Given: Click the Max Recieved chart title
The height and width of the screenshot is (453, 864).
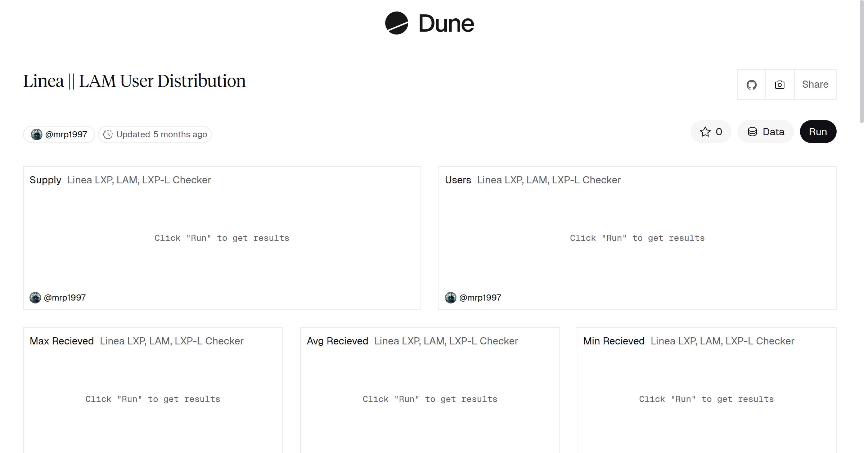Looking at the screenshot, I should [62, 341].
